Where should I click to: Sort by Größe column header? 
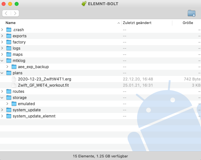click(x=188, y=23)
